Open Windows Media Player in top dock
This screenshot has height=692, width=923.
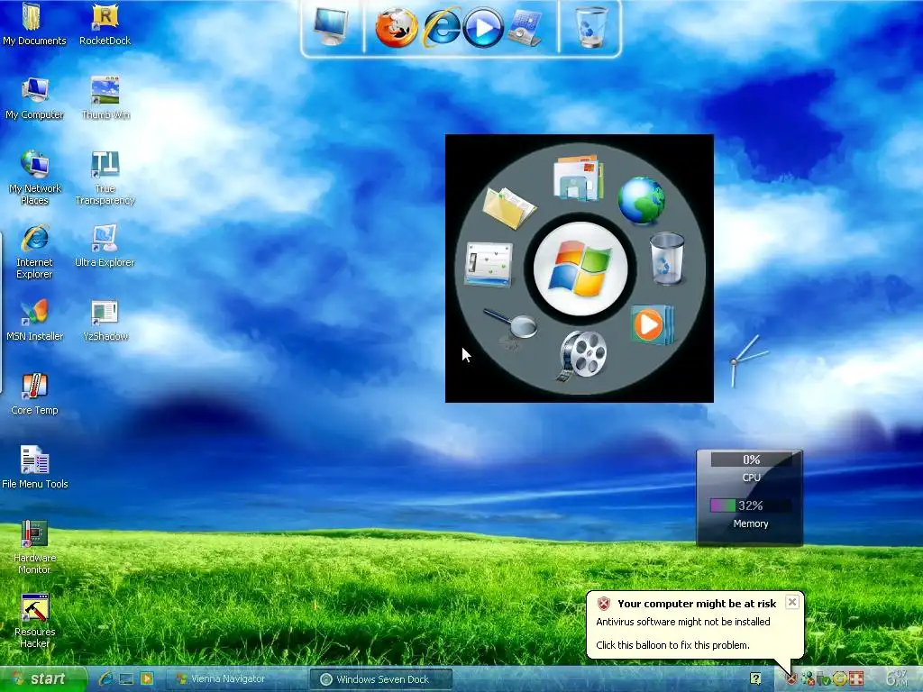point(483,28)
